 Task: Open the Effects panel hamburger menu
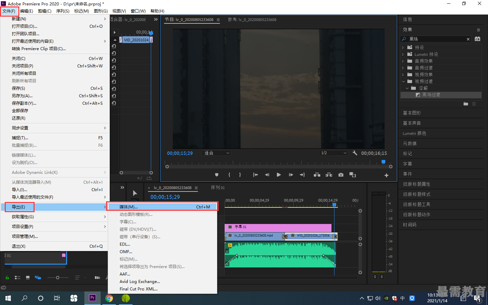coord(479,30)
